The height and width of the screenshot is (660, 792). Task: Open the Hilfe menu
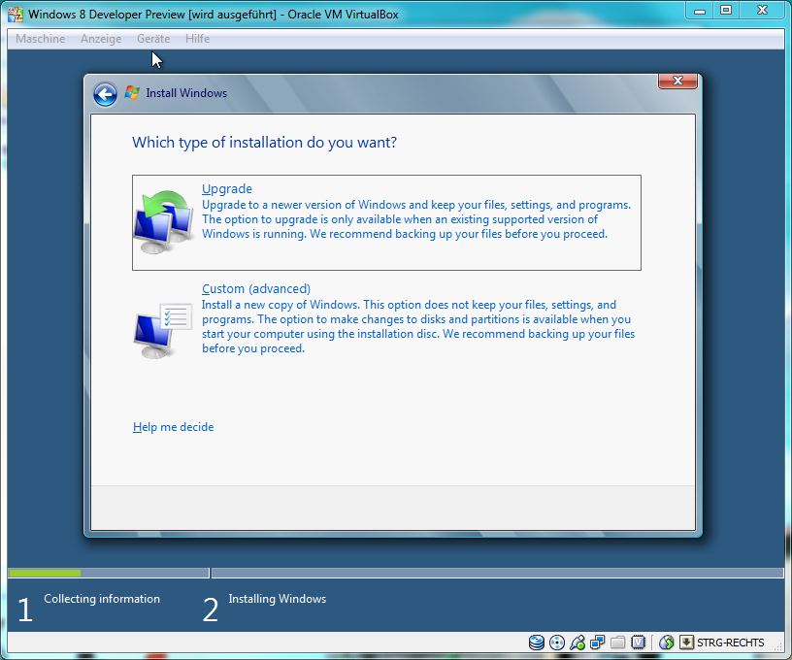tap(197, 39)
